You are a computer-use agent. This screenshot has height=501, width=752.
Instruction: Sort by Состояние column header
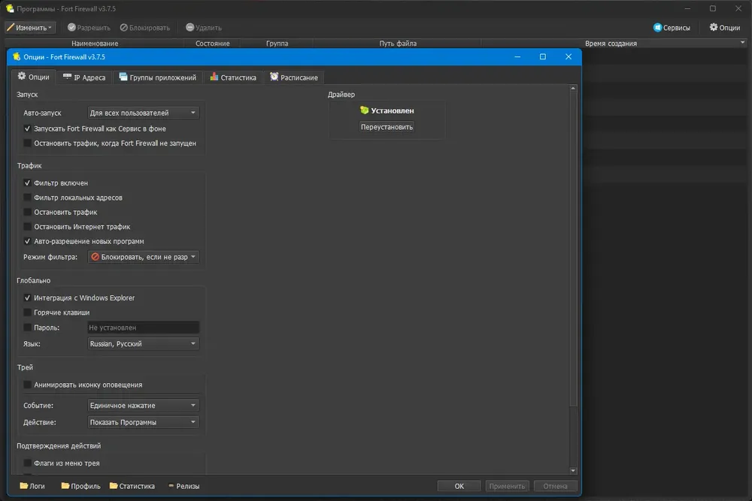(x=213, y=43)
